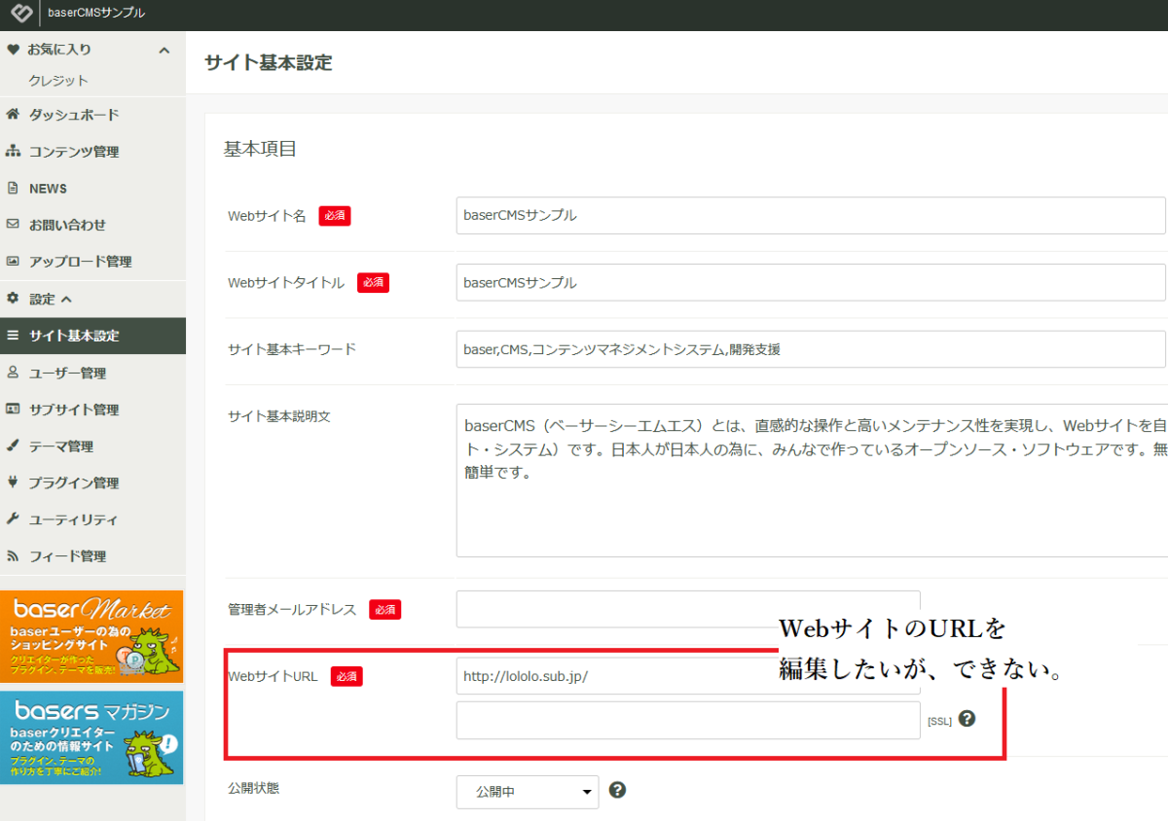Image resolution: width=1168 pixels, height=821 pixels.
Task: Click the brush icon for テーマ管理
Action: [13, 446]
